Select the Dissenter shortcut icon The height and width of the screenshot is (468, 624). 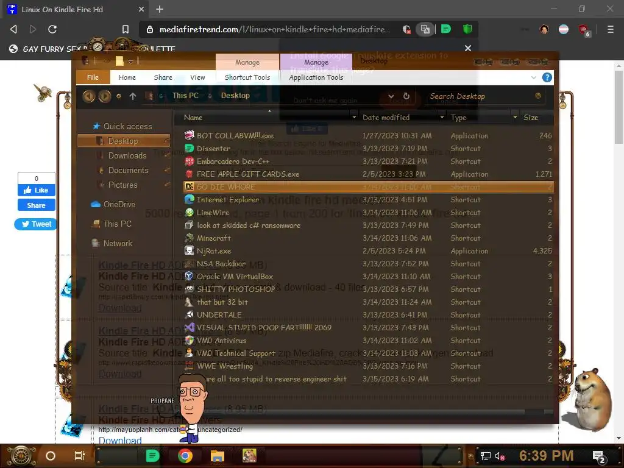[190, 149]
